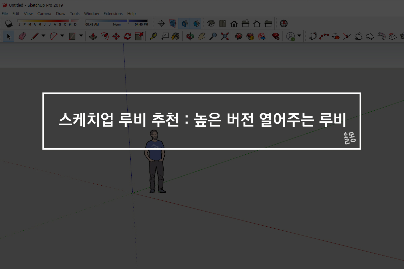
Task: Toggle Display Section Planes
Action: [172, 24]
